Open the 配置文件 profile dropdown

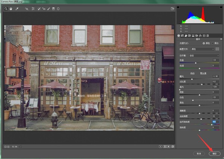pyautogui.click(x=203, y=49)
